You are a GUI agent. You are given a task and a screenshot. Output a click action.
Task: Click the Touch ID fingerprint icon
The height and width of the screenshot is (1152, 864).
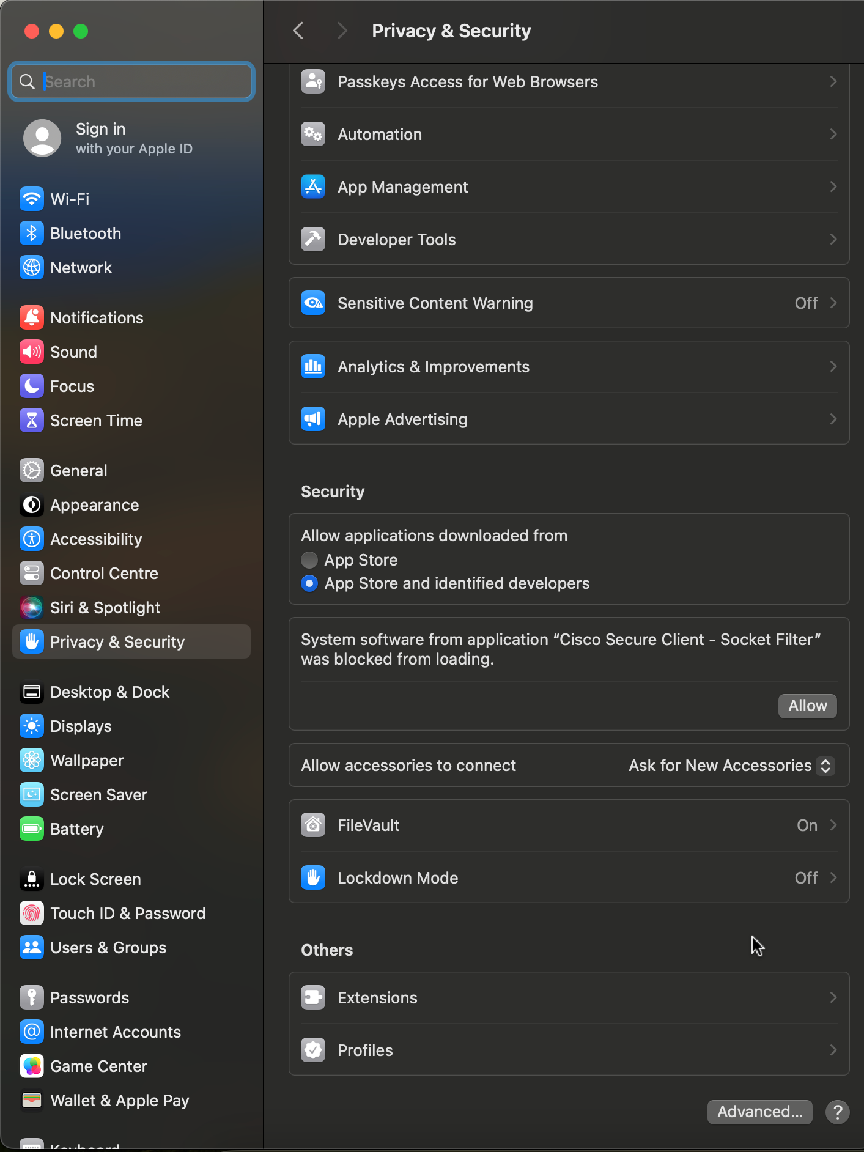[32, 913]
